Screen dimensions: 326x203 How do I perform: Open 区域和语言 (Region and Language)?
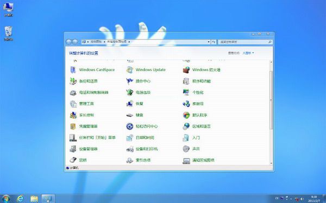point(197,126)
